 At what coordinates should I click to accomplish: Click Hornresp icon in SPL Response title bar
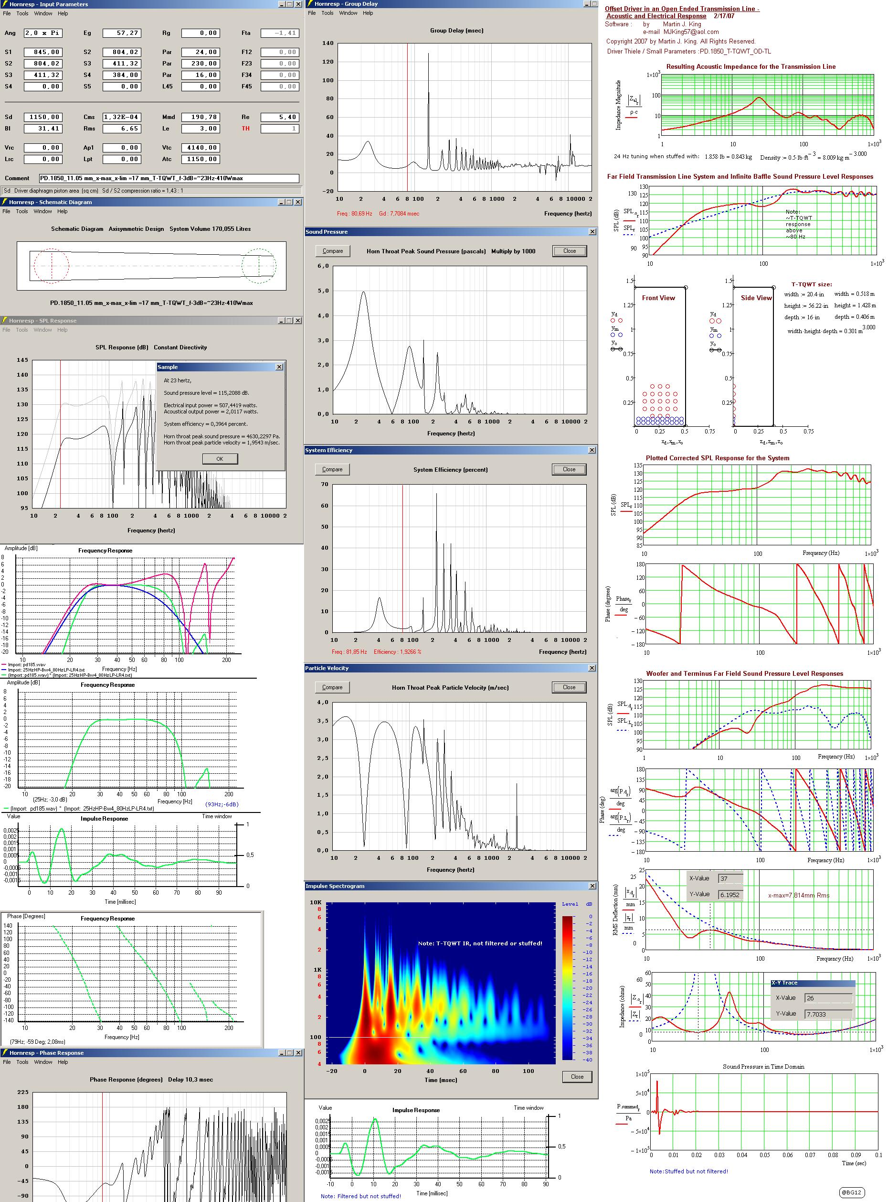tap(4, 321)
